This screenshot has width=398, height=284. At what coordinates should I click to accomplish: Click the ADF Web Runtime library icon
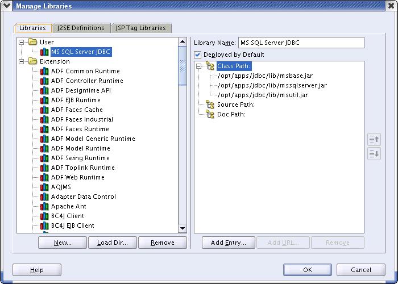pyautogui.click(x=44, y=177)
